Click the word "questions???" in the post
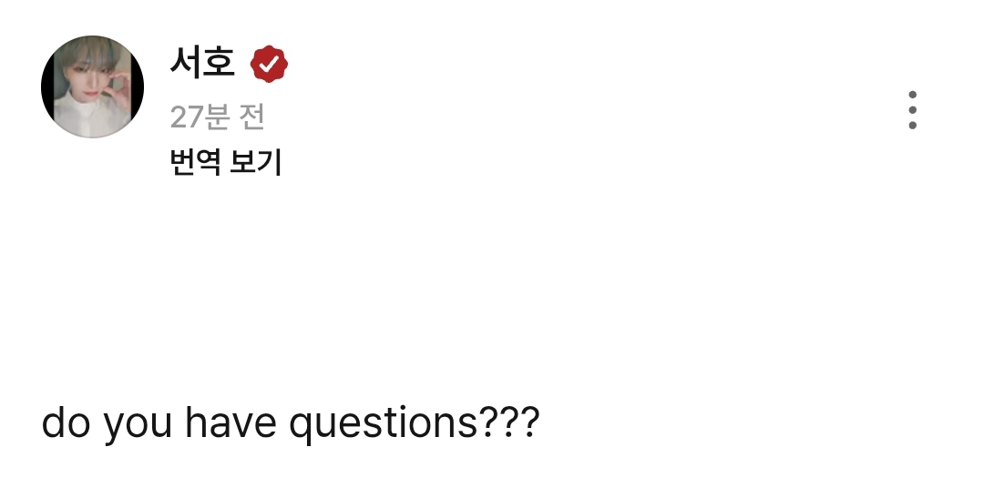The image size is (984, 488). 415,423
